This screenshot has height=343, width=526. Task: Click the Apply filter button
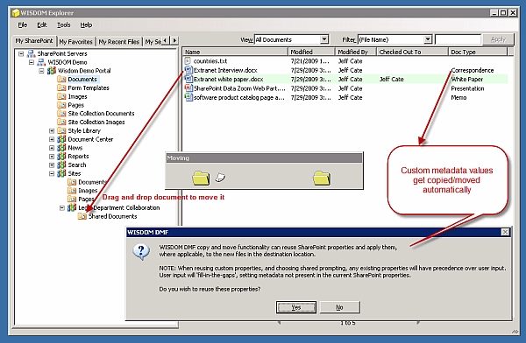(x=498, y=39)
